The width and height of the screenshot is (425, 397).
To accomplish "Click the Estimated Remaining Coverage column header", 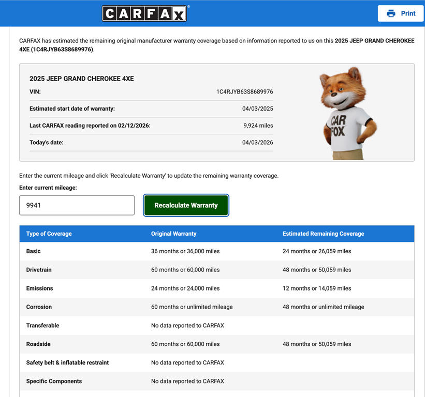I will coord(323,234).
